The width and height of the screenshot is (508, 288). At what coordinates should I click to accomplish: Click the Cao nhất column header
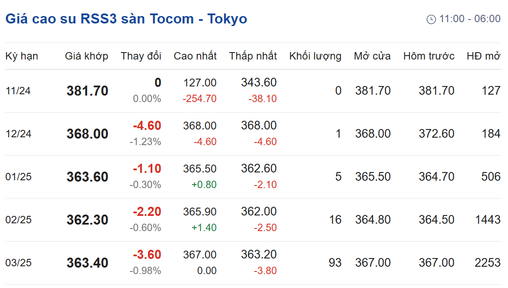(x=195, y=56)
